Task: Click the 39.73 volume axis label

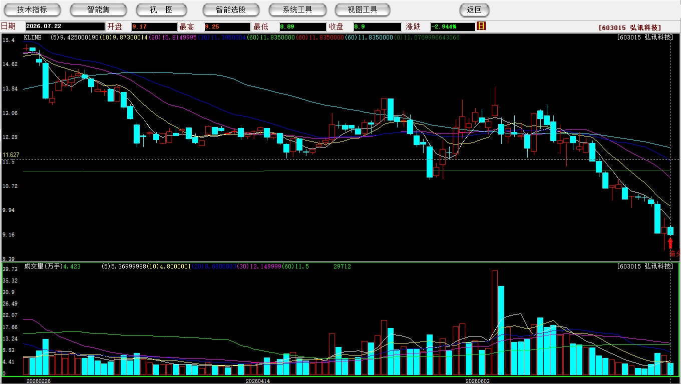Action: (x=10, y=269)
